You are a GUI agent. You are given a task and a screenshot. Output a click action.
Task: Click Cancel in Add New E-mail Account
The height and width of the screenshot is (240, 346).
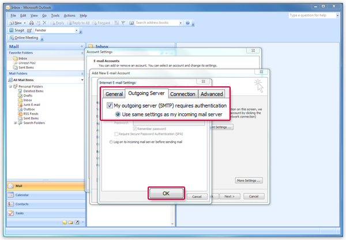pyautogui.click(x=254, y=196)
